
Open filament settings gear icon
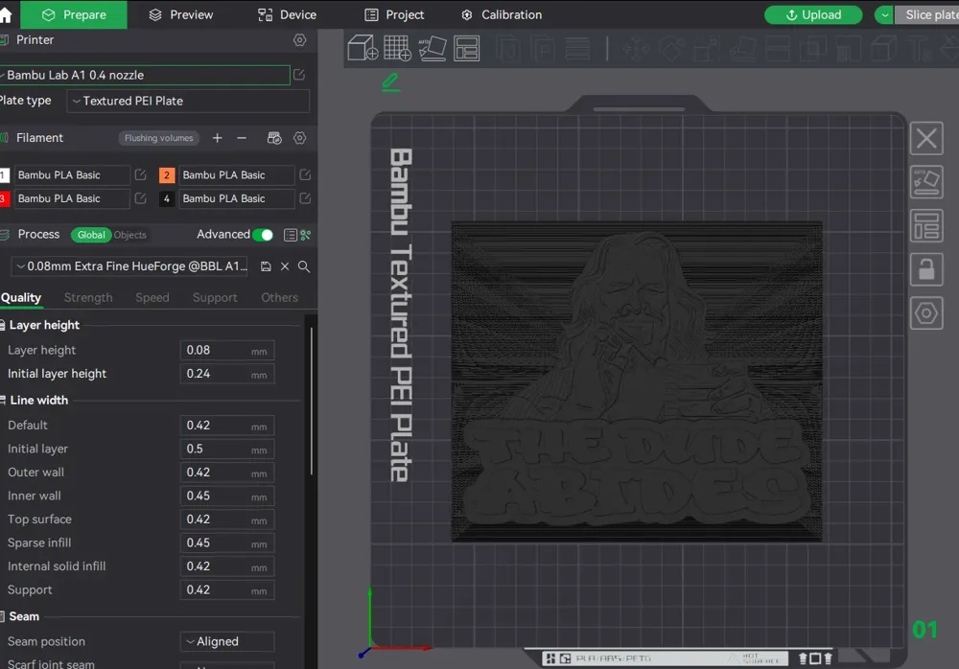299,138
